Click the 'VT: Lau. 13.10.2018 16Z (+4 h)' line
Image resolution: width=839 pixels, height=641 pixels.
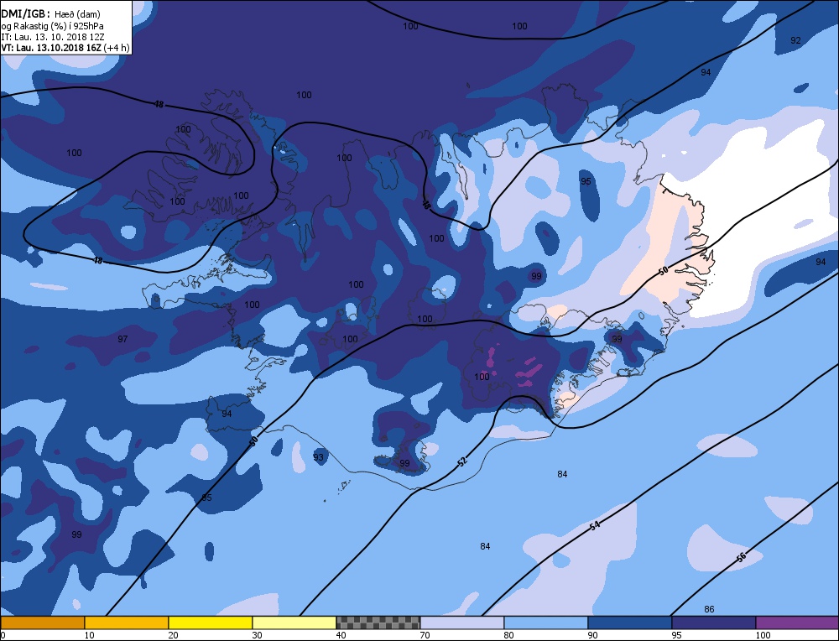(65, 48)
